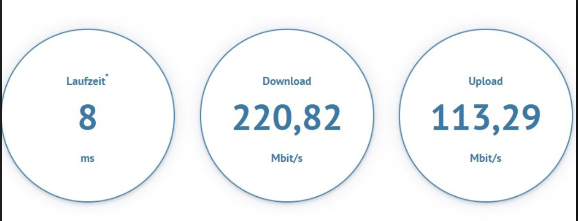Click the dark border strip at top
The image size is (578, 221).
[x=289, y=1]
